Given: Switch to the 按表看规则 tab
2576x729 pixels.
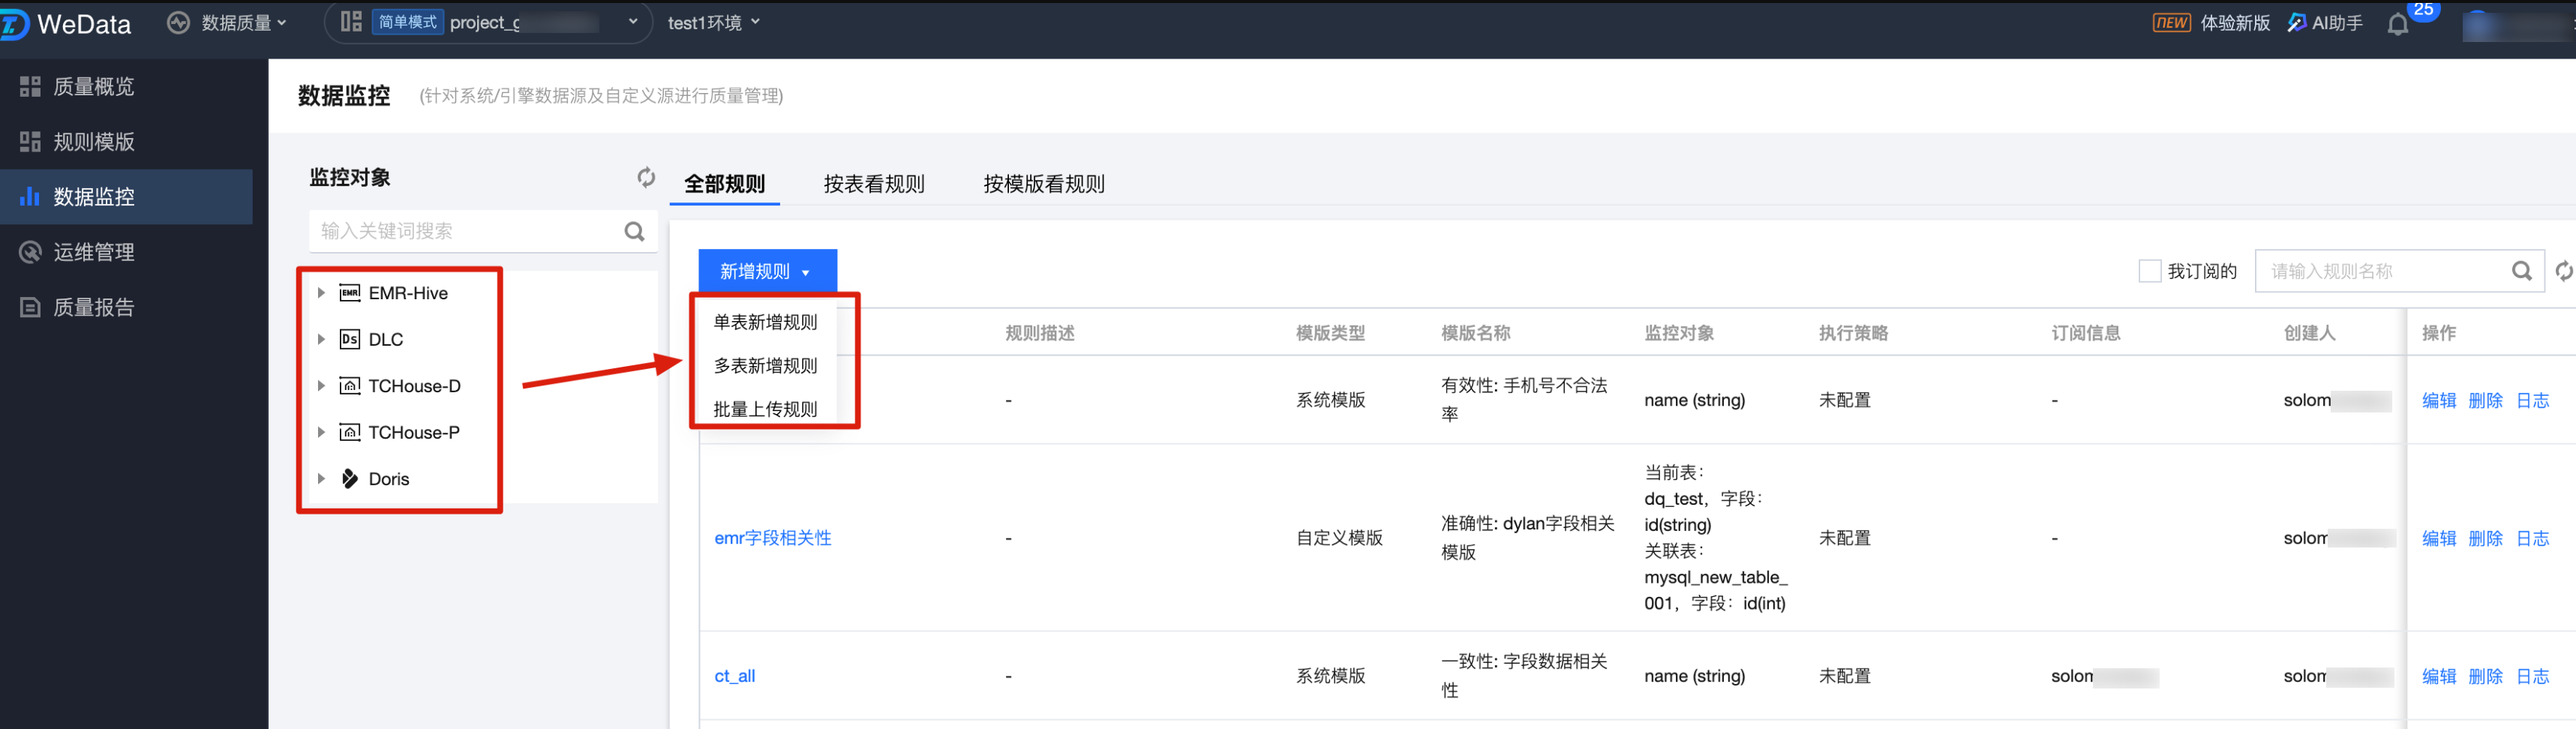Looking at the screenshot, I should (x=873, y=184).
